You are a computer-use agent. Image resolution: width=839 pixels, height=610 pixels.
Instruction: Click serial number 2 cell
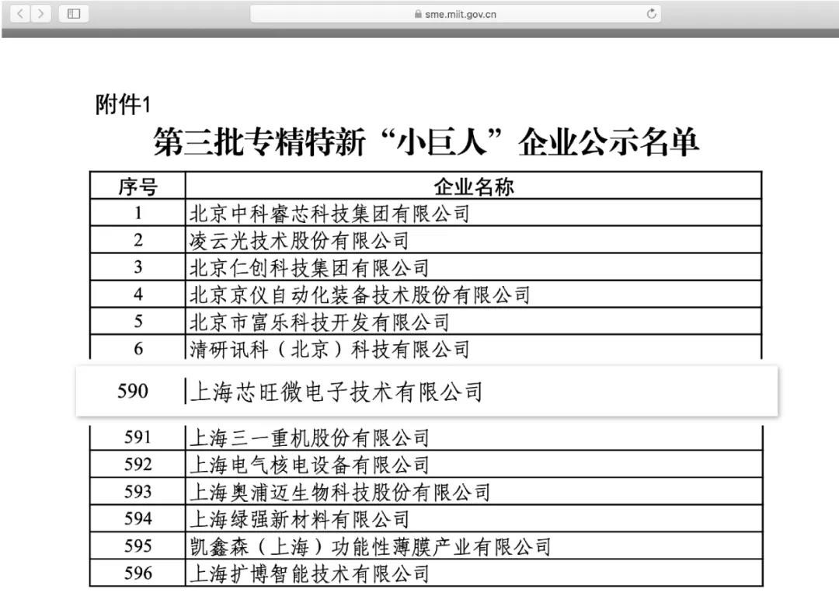click(x=138, y=239)
